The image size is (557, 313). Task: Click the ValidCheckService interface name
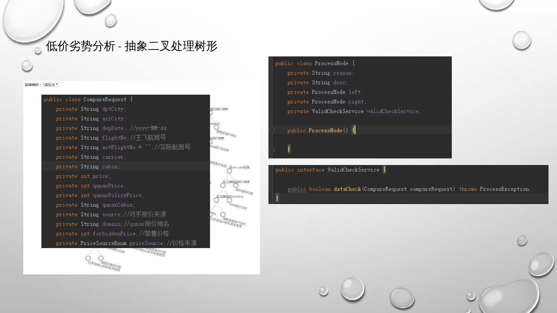(x=353, y=170)
